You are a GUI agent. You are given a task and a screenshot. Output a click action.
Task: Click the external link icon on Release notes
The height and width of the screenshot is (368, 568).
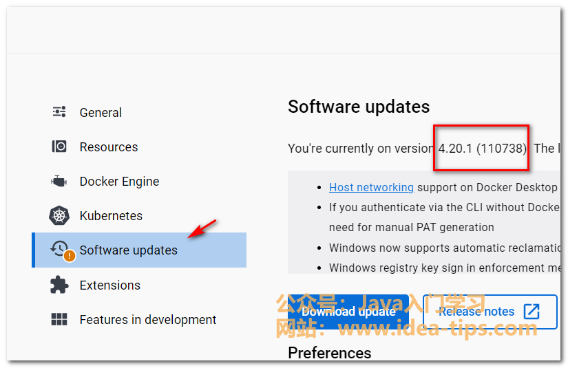coord(532,312)
